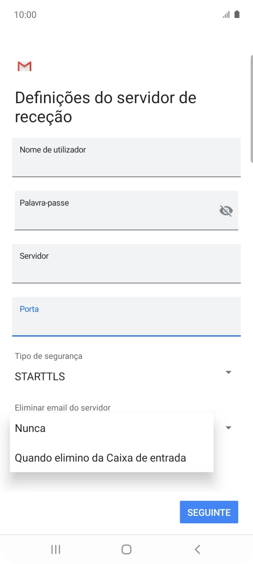Viewport: 253px width, 564px height.
Task: Tap the back navigation arrow
Action: tap(197, 549)
